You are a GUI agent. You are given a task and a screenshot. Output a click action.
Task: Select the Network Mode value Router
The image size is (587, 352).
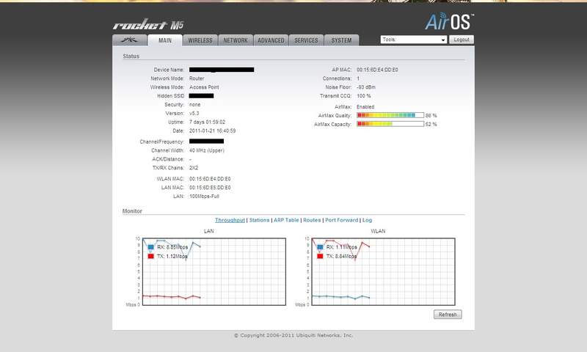pos(197,78)
